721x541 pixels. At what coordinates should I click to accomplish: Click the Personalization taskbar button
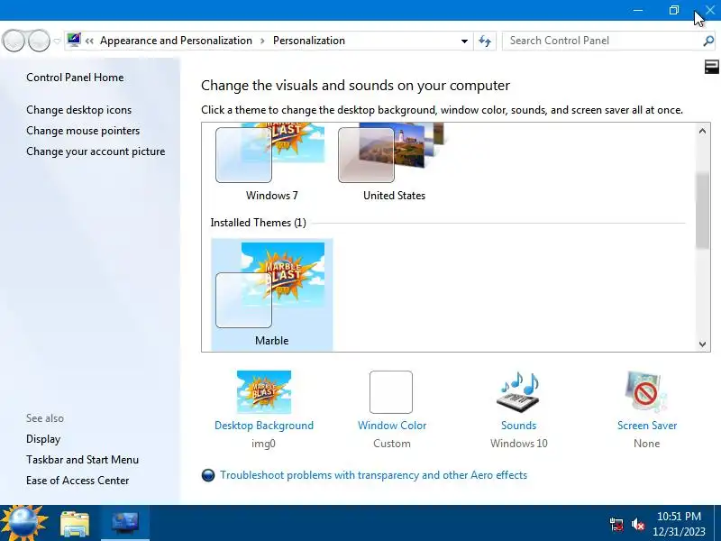[x=125, y=523]
